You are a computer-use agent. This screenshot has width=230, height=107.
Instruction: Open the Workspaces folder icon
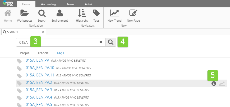point(24,13)
